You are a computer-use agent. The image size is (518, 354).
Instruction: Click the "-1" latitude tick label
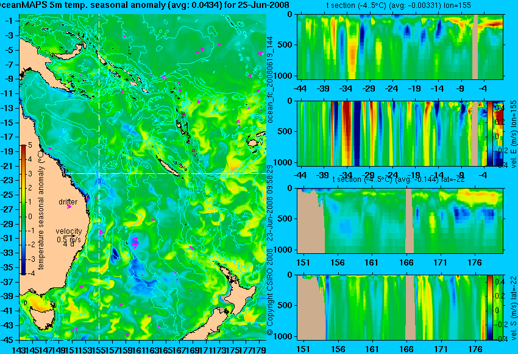coord(10,21)
